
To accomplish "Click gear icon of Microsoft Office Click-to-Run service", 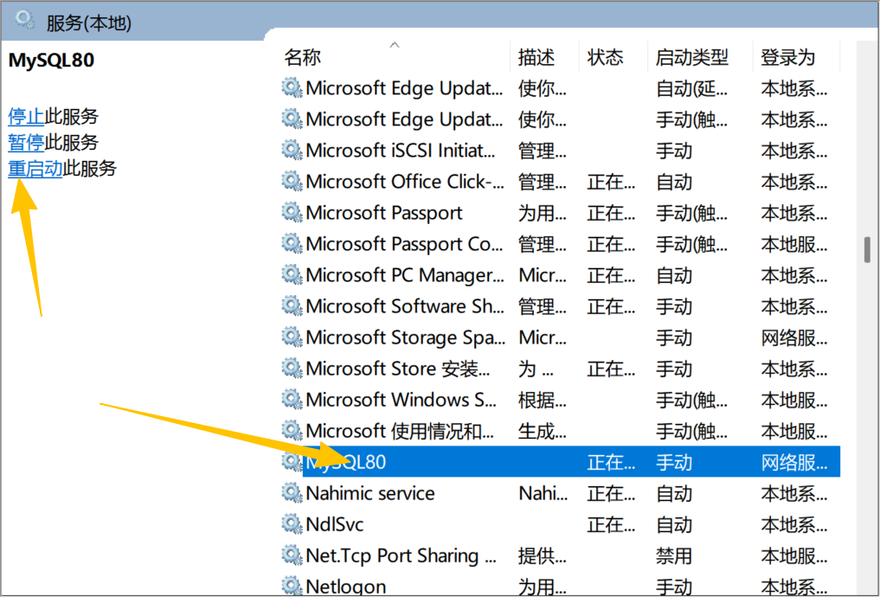I will (x=292, y=181).
